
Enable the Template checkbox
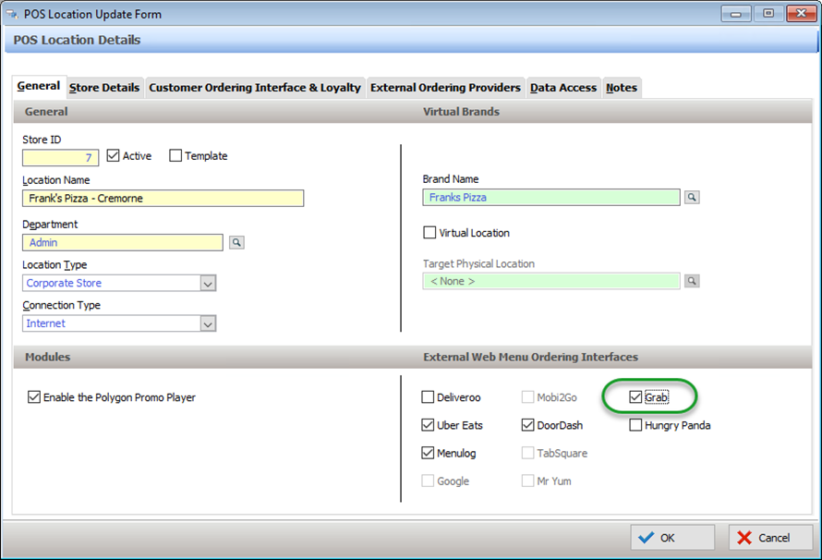click(x=175, y=156)
